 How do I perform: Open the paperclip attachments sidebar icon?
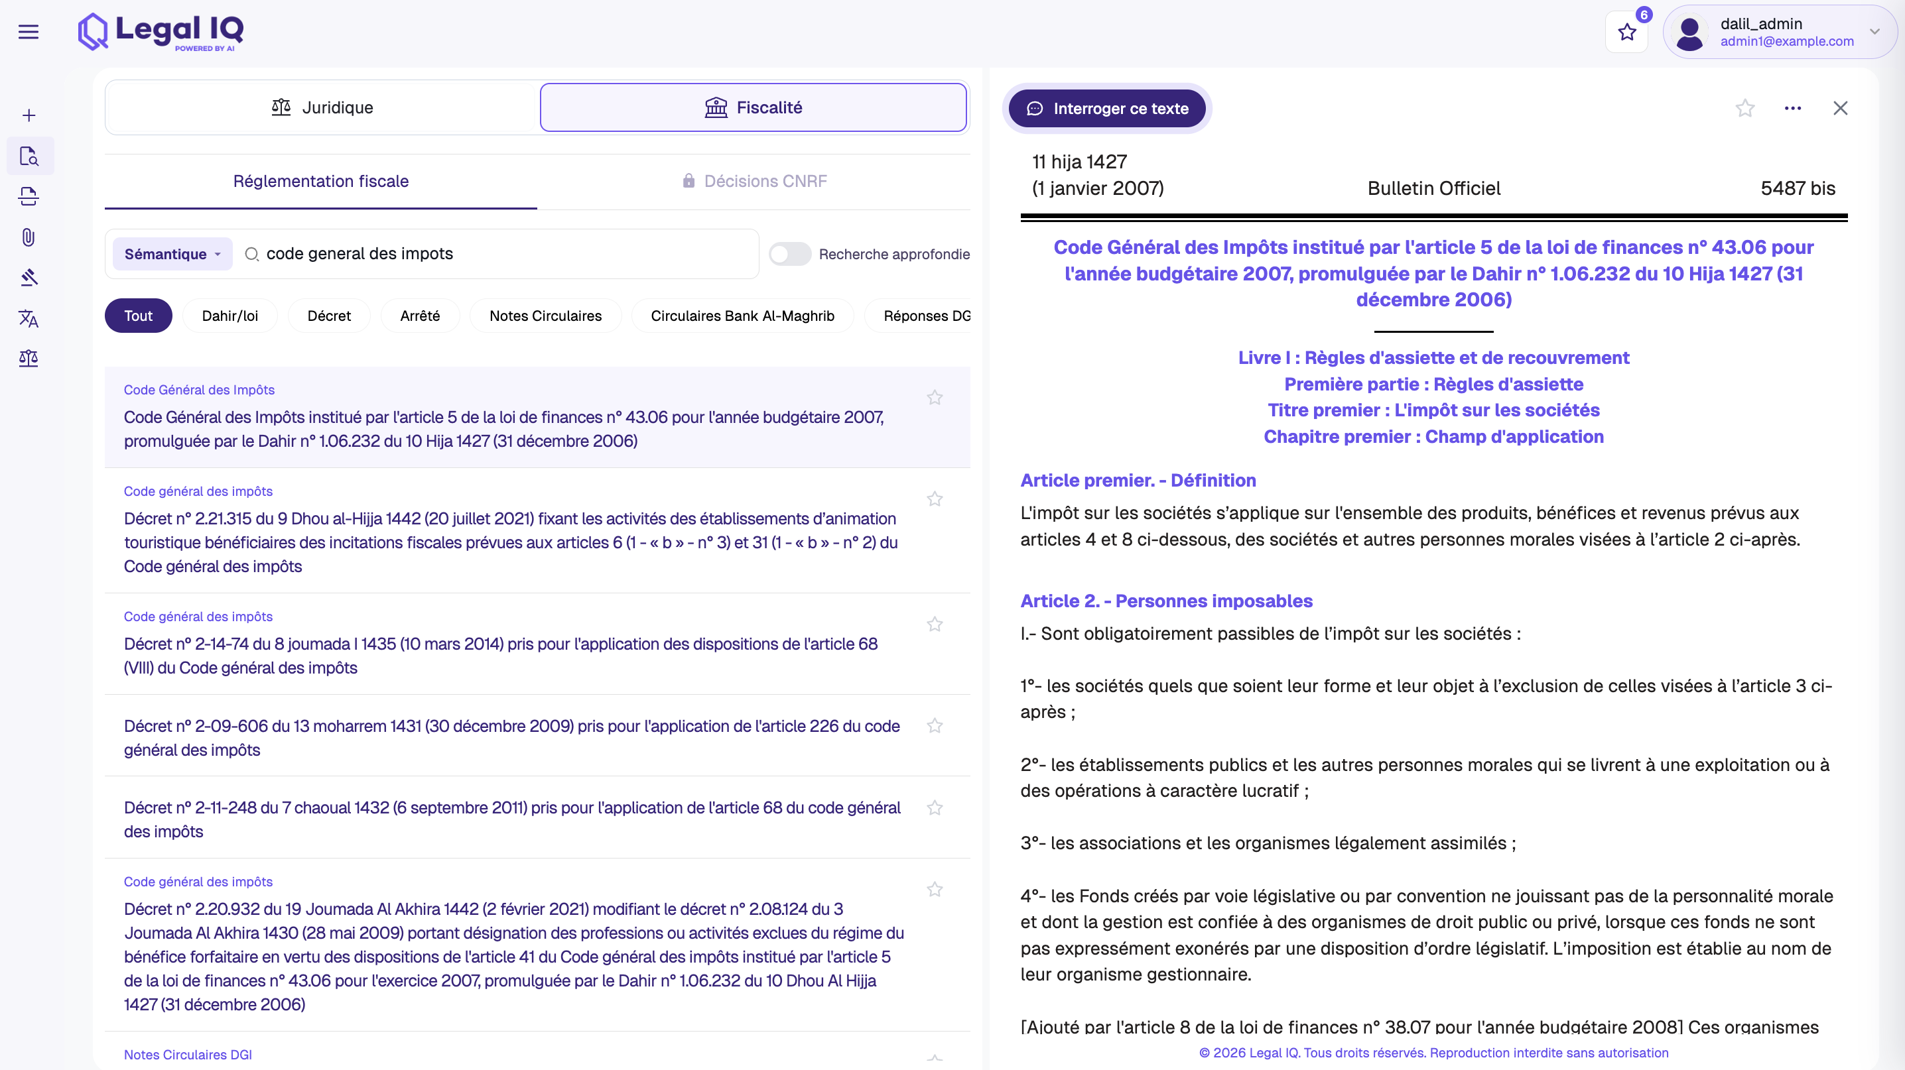coord(29,237)
